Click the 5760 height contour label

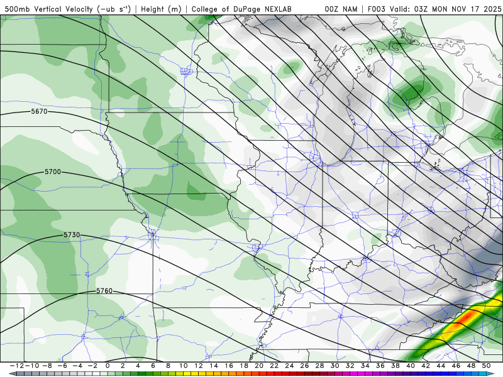104,291
